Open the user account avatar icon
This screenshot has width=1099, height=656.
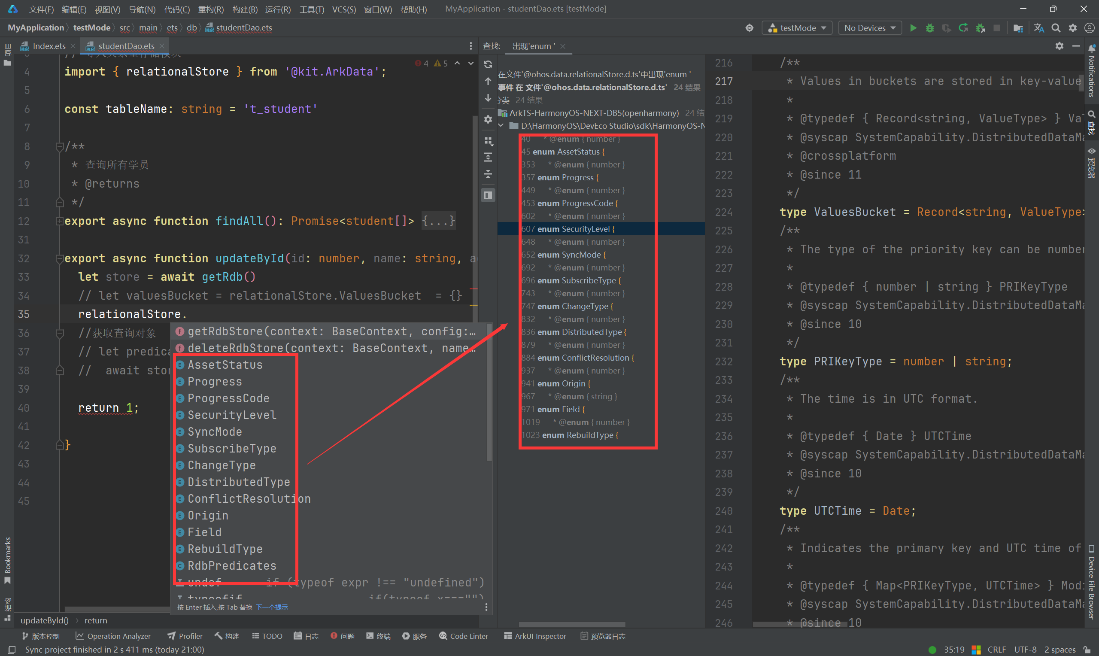[1089, 28]
